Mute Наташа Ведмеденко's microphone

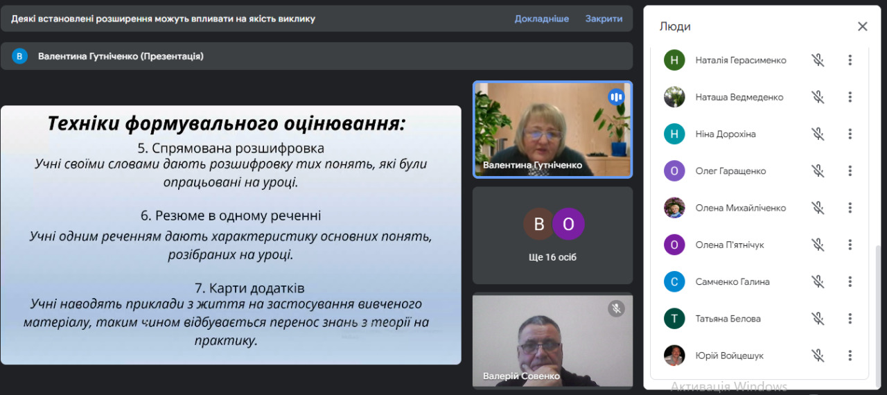[818, 97]
